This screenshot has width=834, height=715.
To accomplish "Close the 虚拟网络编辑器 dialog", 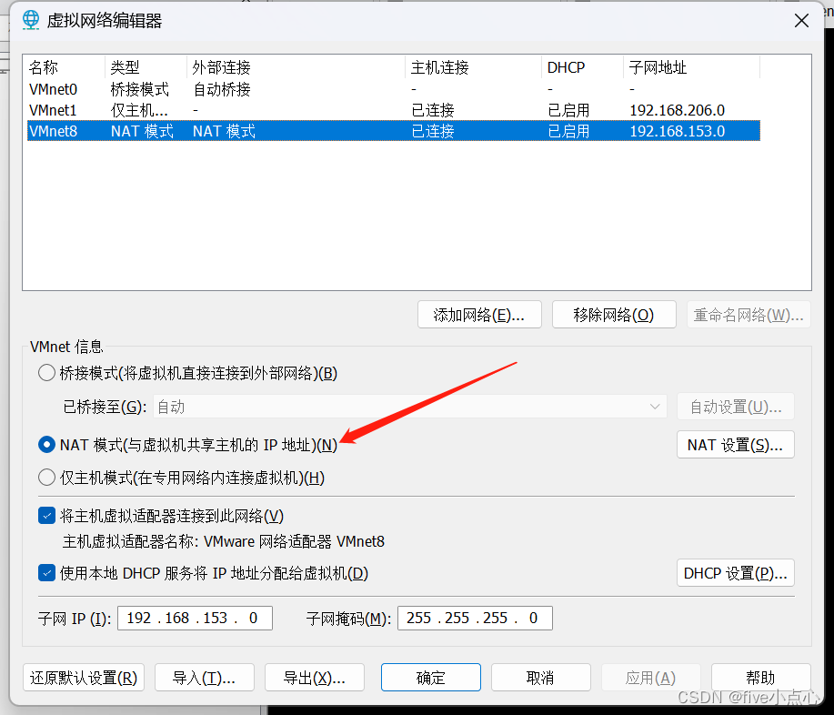I will pos(801,21).
